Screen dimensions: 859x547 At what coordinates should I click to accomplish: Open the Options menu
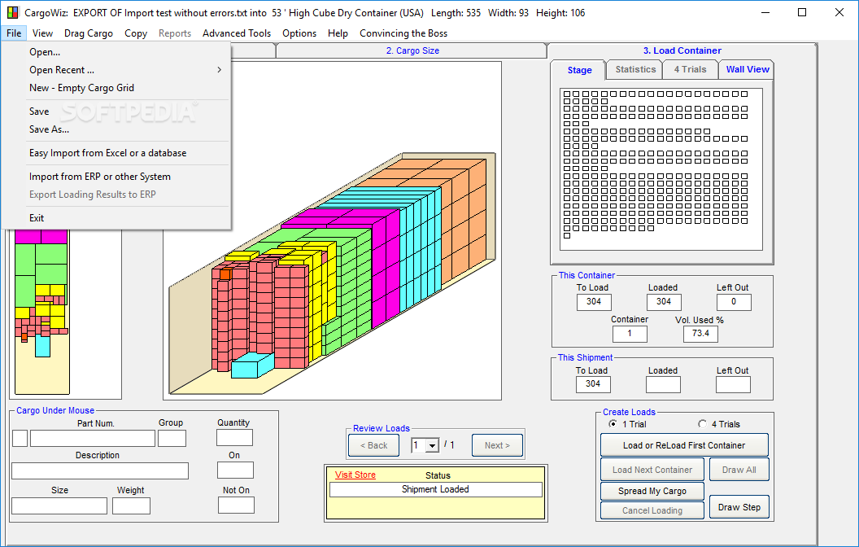coord(299,33)
